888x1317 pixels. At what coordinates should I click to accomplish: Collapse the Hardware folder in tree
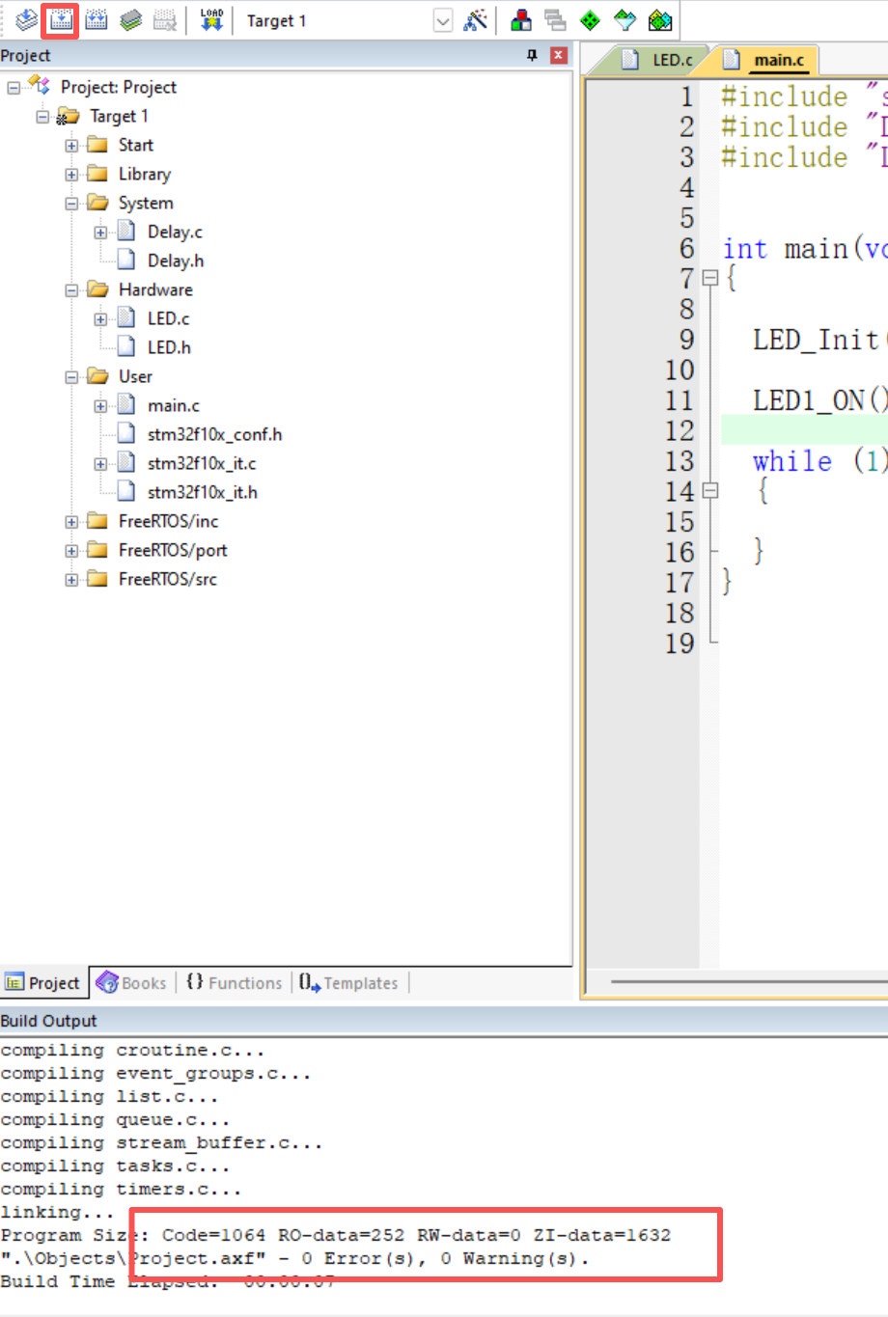(x=71, y=290)
